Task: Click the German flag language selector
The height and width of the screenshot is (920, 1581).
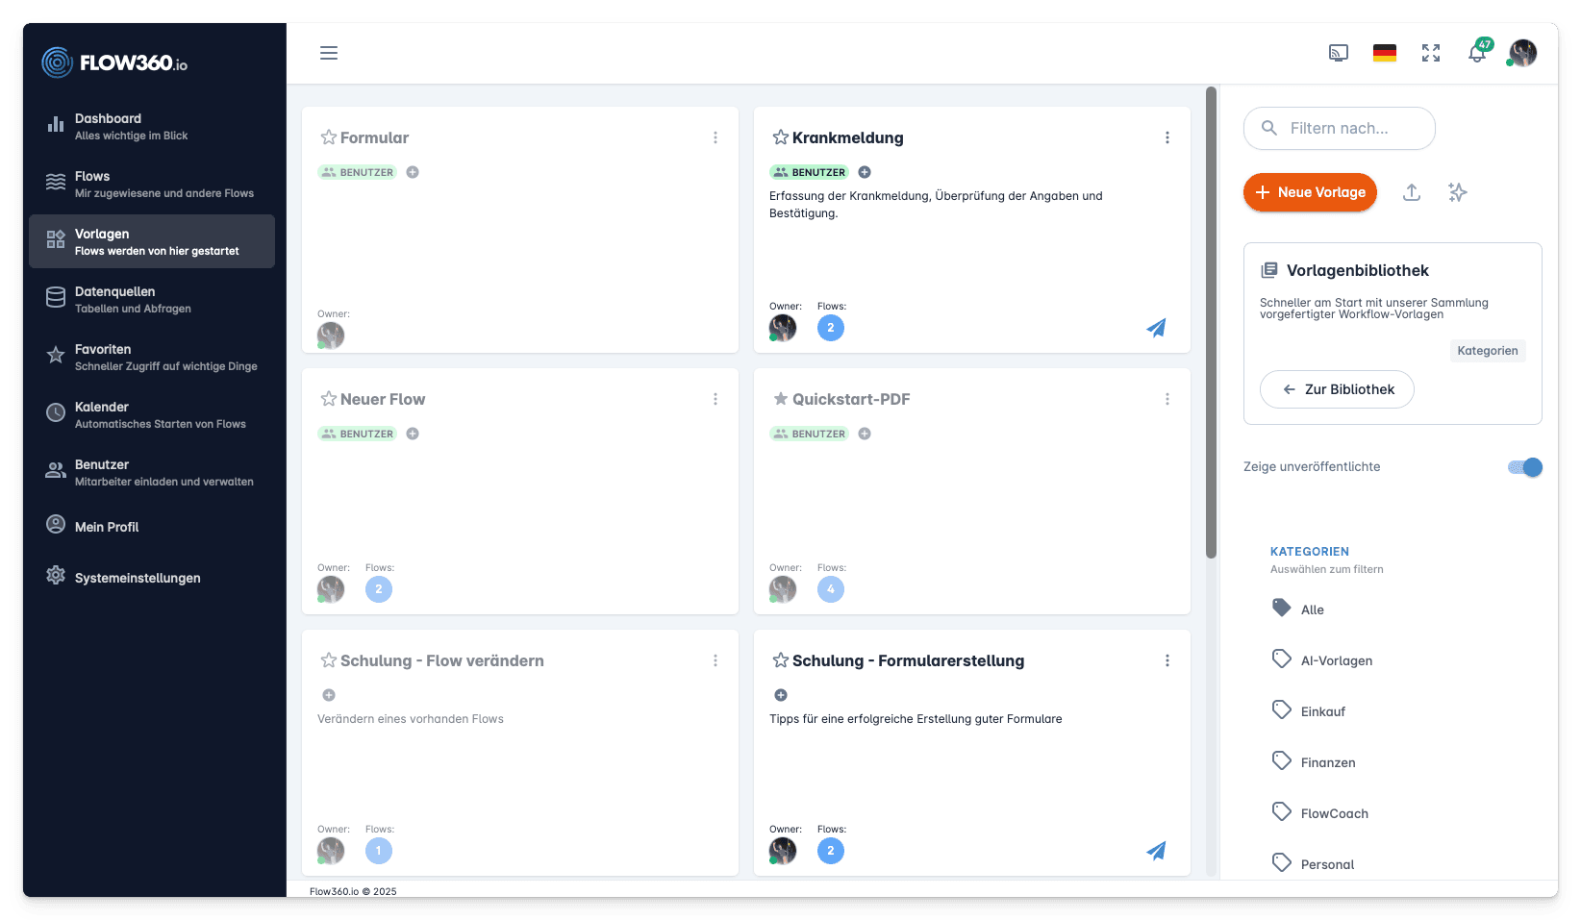Action: pos(1385,53)
